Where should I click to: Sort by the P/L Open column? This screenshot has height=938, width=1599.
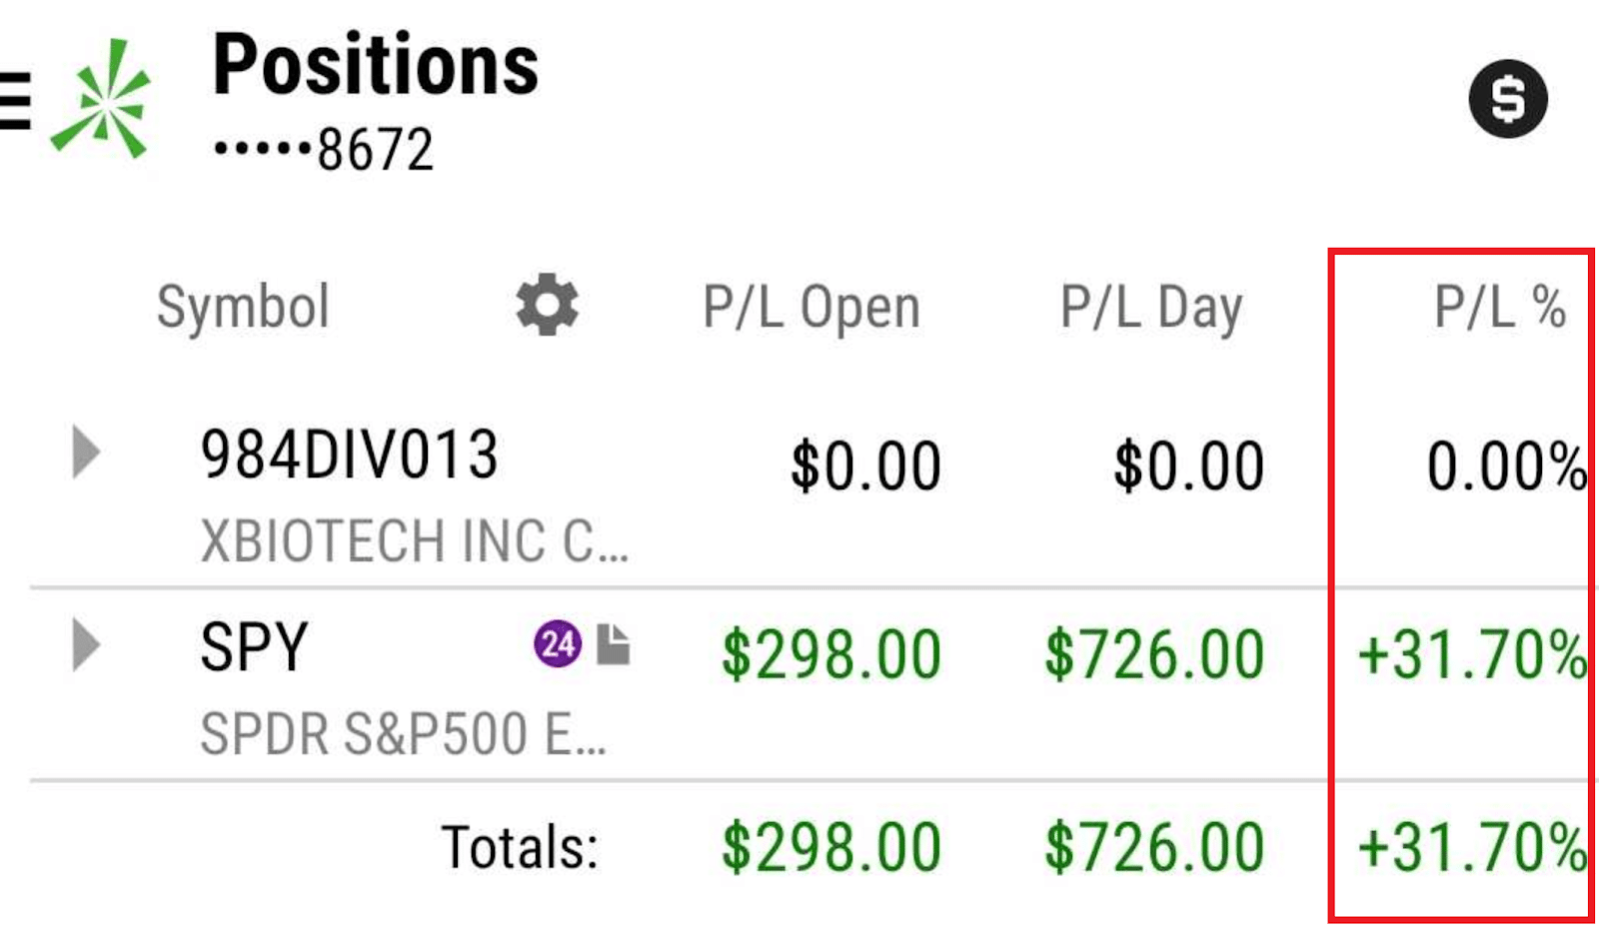[810, 307]
